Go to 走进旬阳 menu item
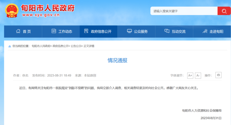 (x=212, y=32)
